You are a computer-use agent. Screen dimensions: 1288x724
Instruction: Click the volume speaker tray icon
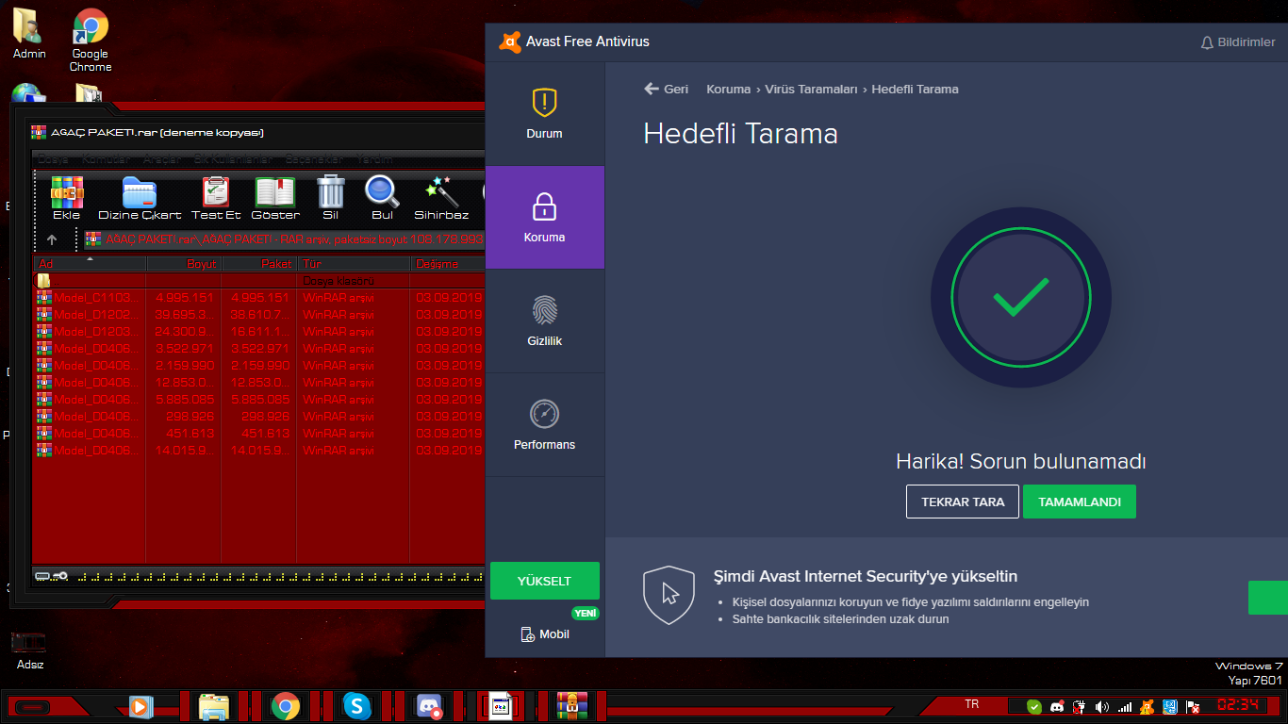[1101, 706]
